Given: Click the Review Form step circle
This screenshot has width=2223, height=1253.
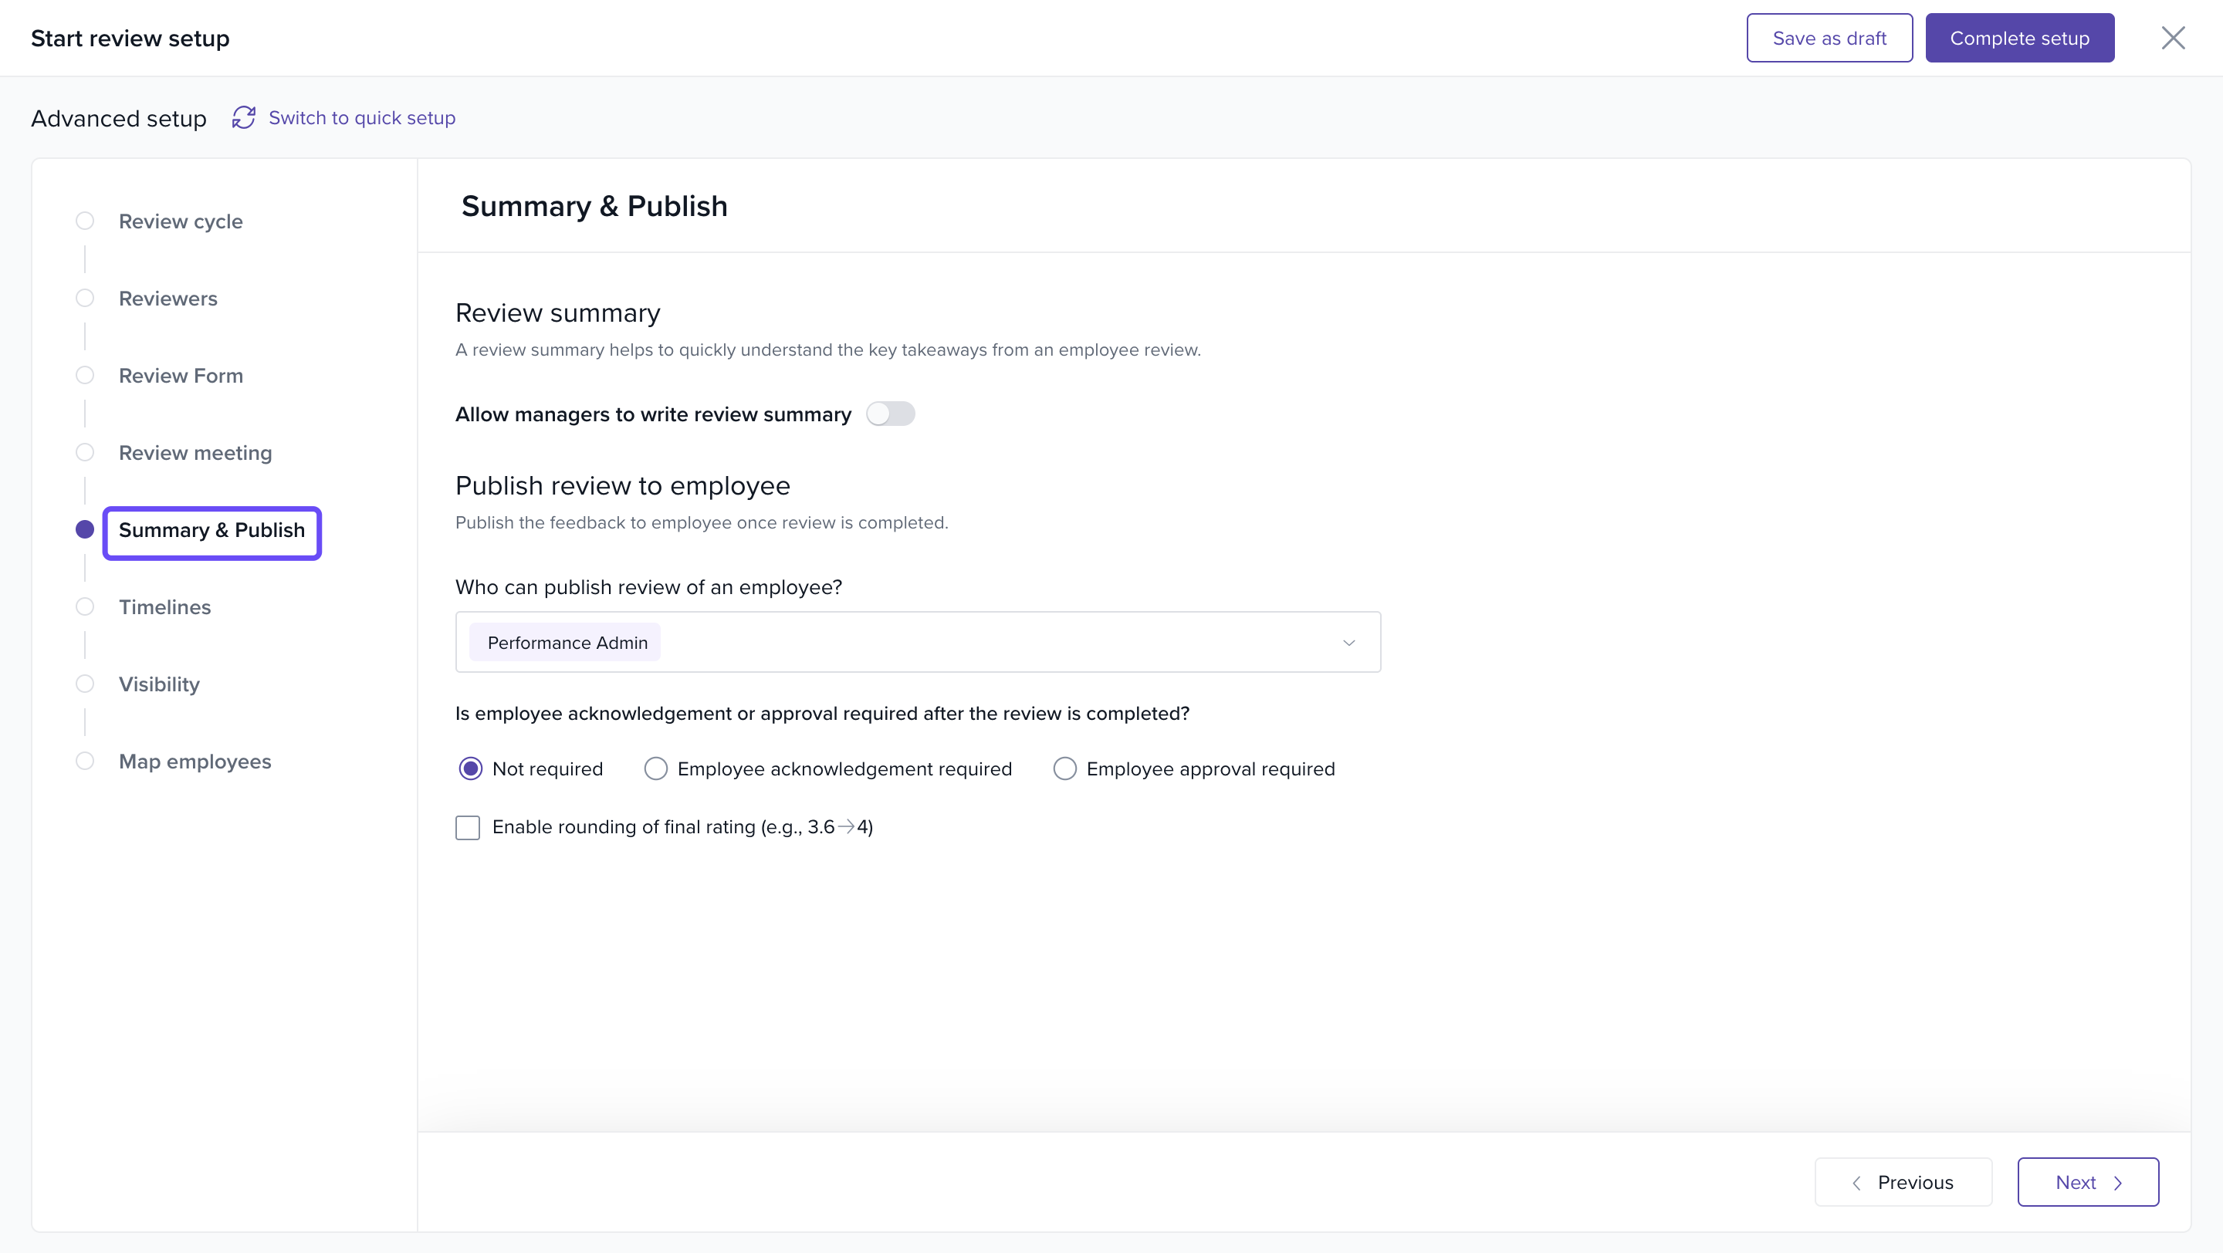Looking at the screenshot, I should pos(85,375).
